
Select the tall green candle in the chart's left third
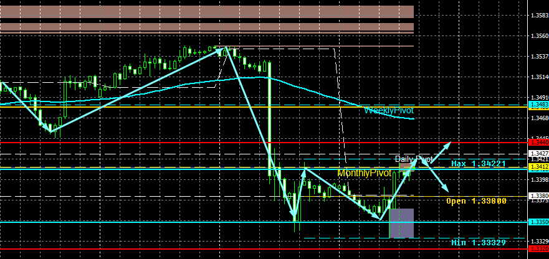coord(65,100)
